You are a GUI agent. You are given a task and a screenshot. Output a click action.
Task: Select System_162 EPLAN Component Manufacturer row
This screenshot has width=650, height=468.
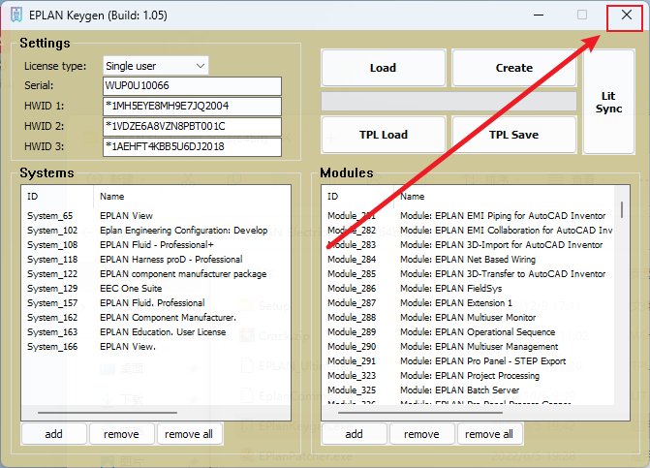(155, 317)
